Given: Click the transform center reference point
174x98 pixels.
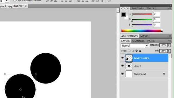Looking at the screenshot, I should pyautogui.click(x=20, y=90).
